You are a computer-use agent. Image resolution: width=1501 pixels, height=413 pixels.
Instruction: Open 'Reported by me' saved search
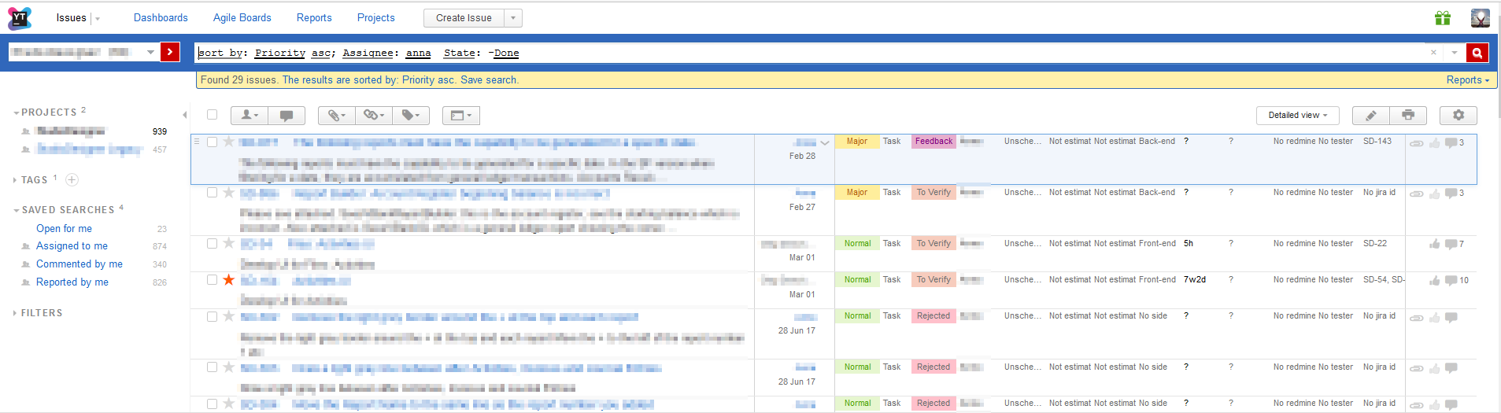72,282
